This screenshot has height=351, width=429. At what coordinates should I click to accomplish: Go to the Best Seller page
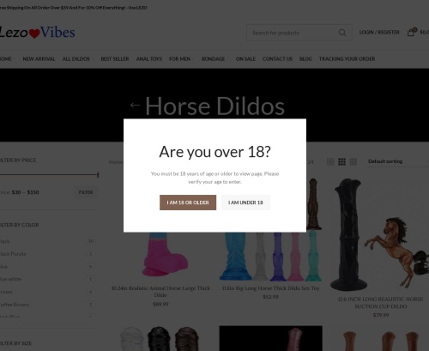click(x=115, y=59)
